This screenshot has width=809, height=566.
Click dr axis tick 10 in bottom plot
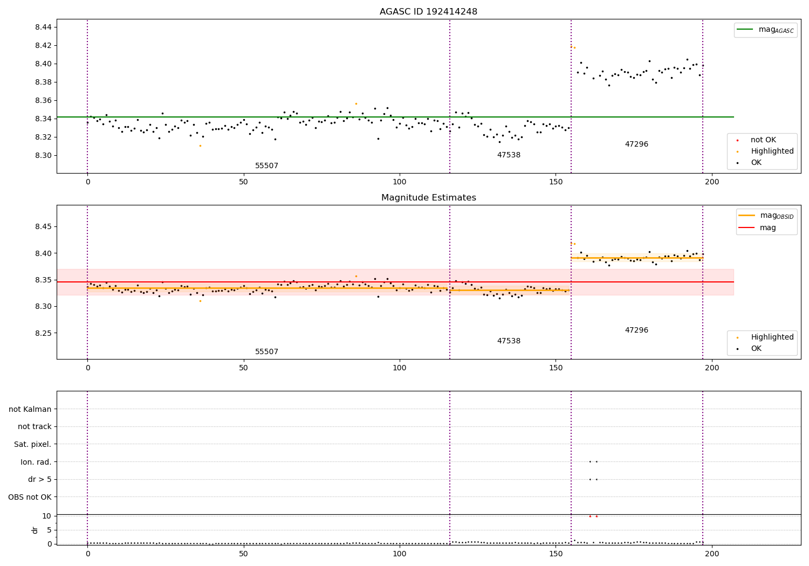click(46, 516)
